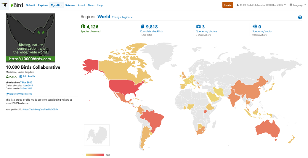Go to the About page
Viewport: 308px width, 158px height.
pos(81,5)
